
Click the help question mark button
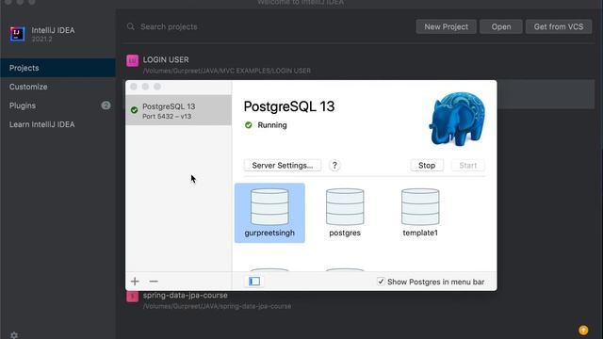pos(334,166)
